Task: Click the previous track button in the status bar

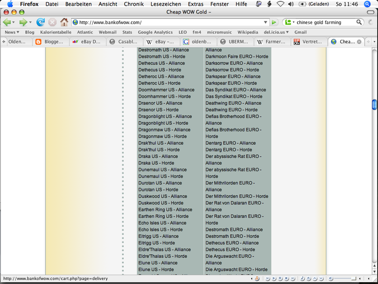Action: 267,278
